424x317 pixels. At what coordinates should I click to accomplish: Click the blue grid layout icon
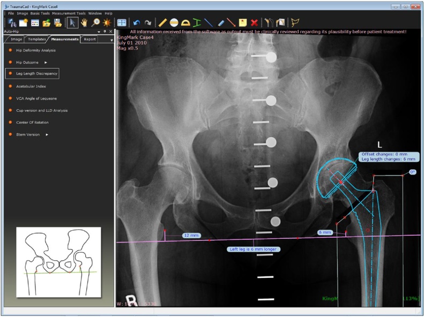coord(122,23)
